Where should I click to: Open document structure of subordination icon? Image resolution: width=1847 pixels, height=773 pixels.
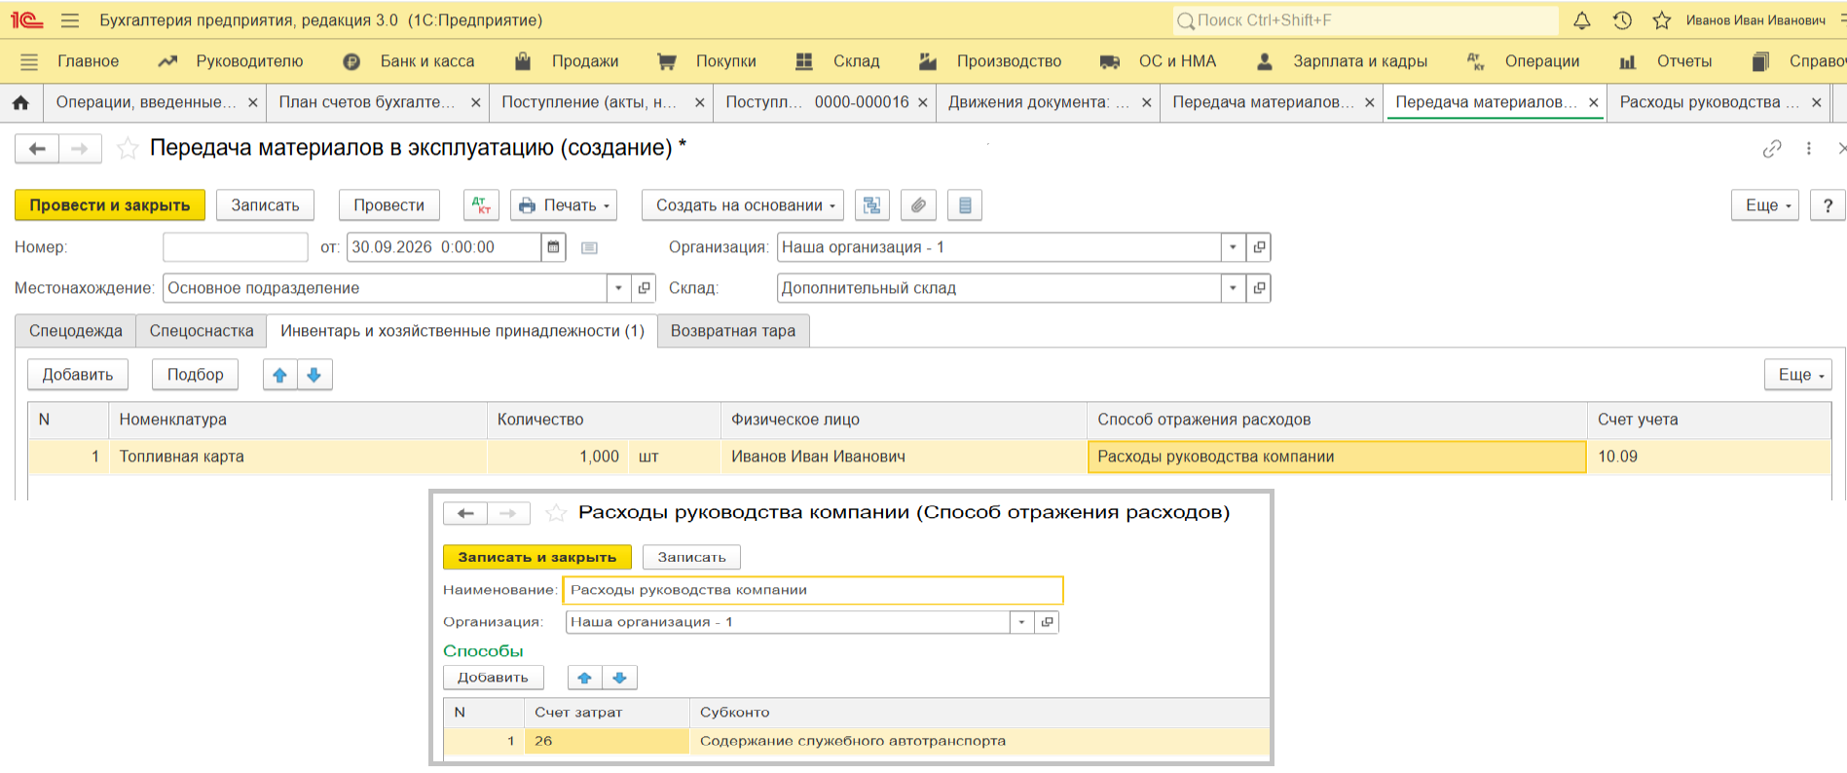coord(872,205)
